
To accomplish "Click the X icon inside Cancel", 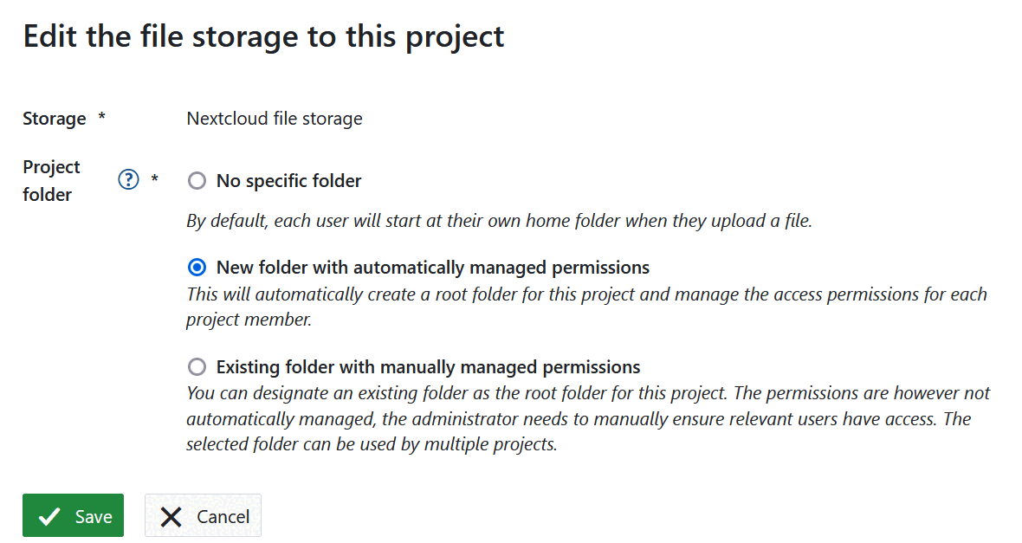I will click(x=171, y=515).
